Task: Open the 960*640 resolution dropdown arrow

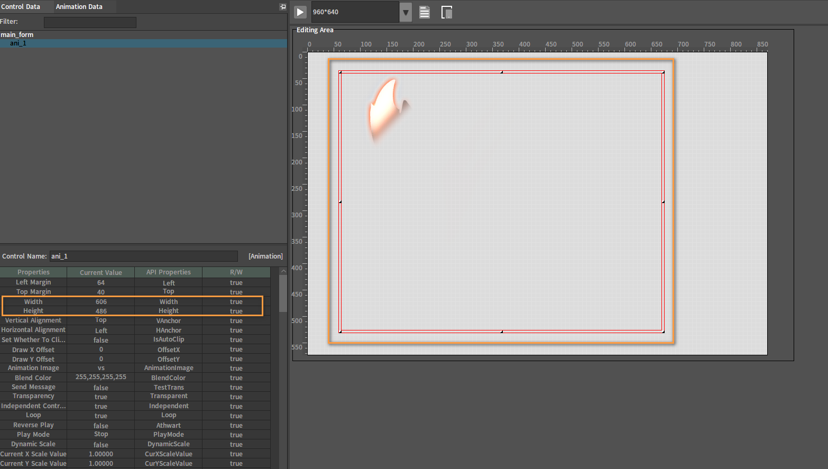Action: point(406,12)
